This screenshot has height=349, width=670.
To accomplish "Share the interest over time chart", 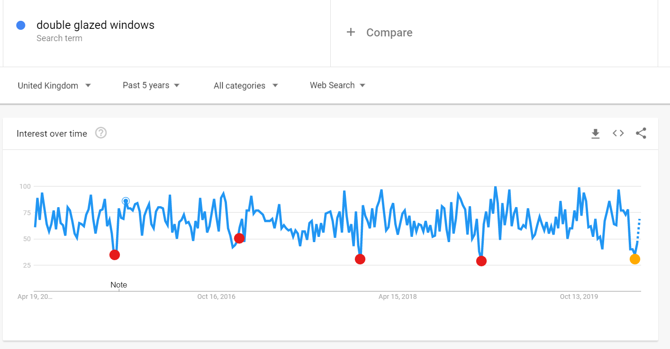I will click(641, 133).
